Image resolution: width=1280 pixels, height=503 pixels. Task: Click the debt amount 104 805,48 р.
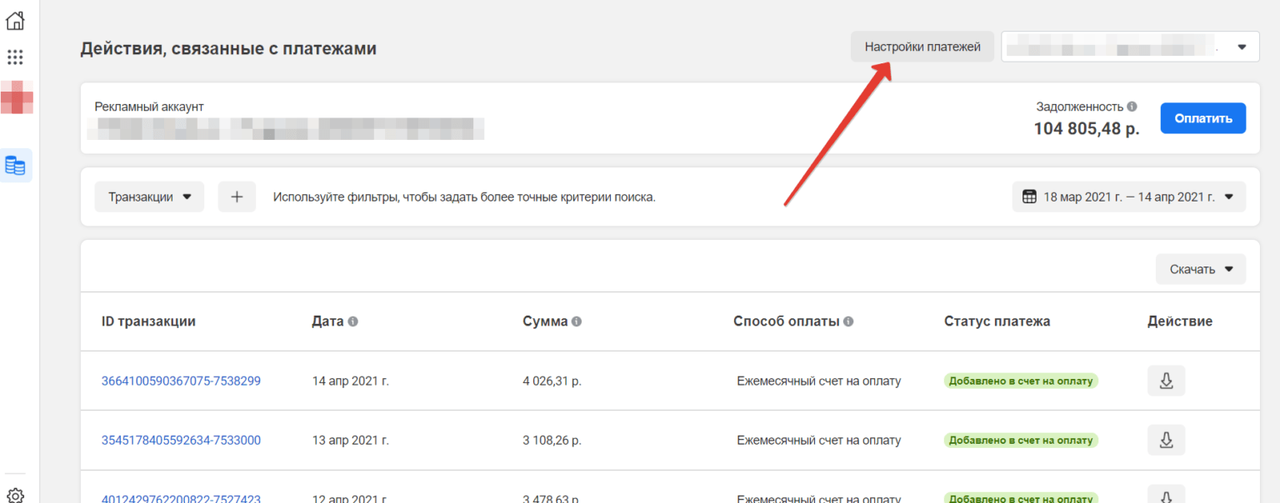click(1086, 128)
